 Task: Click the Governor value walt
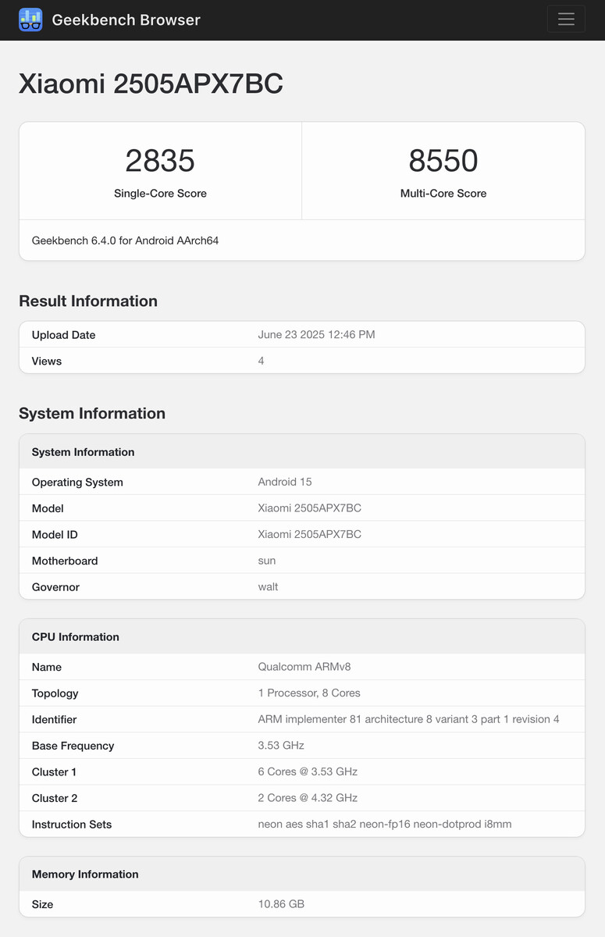coord(268,587)
